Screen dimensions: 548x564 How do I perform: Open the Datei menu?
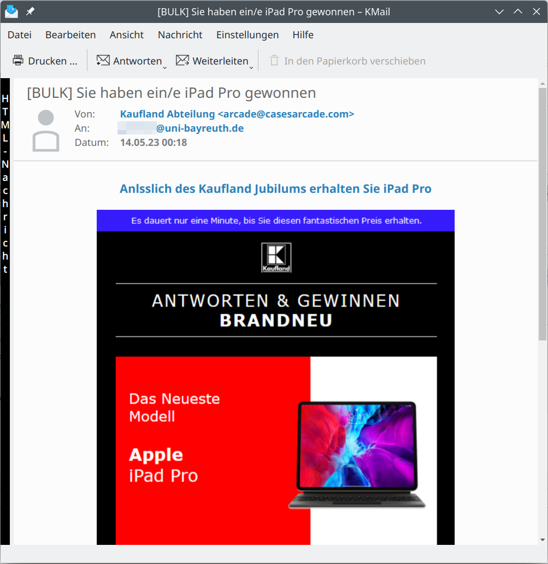coord(20,35)
